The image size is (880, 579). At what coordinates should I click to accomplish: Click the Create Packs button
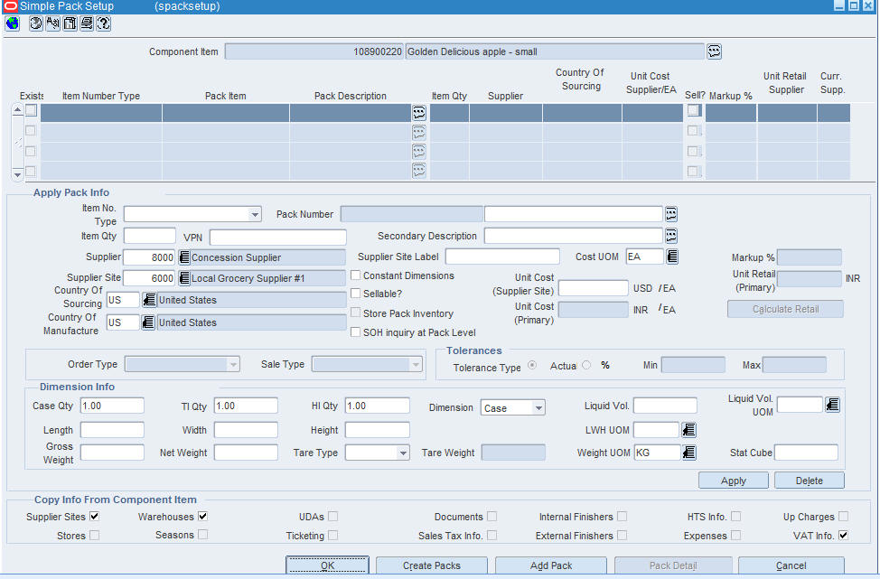tap(432, 565)
